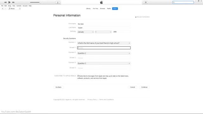Switch to the Browse tab
Viewport: 203px width, 114px height.
tap(102, 9)
